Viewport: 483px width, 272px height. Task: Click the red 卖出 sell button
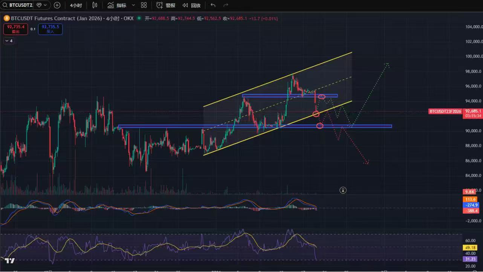pos(15,29)
